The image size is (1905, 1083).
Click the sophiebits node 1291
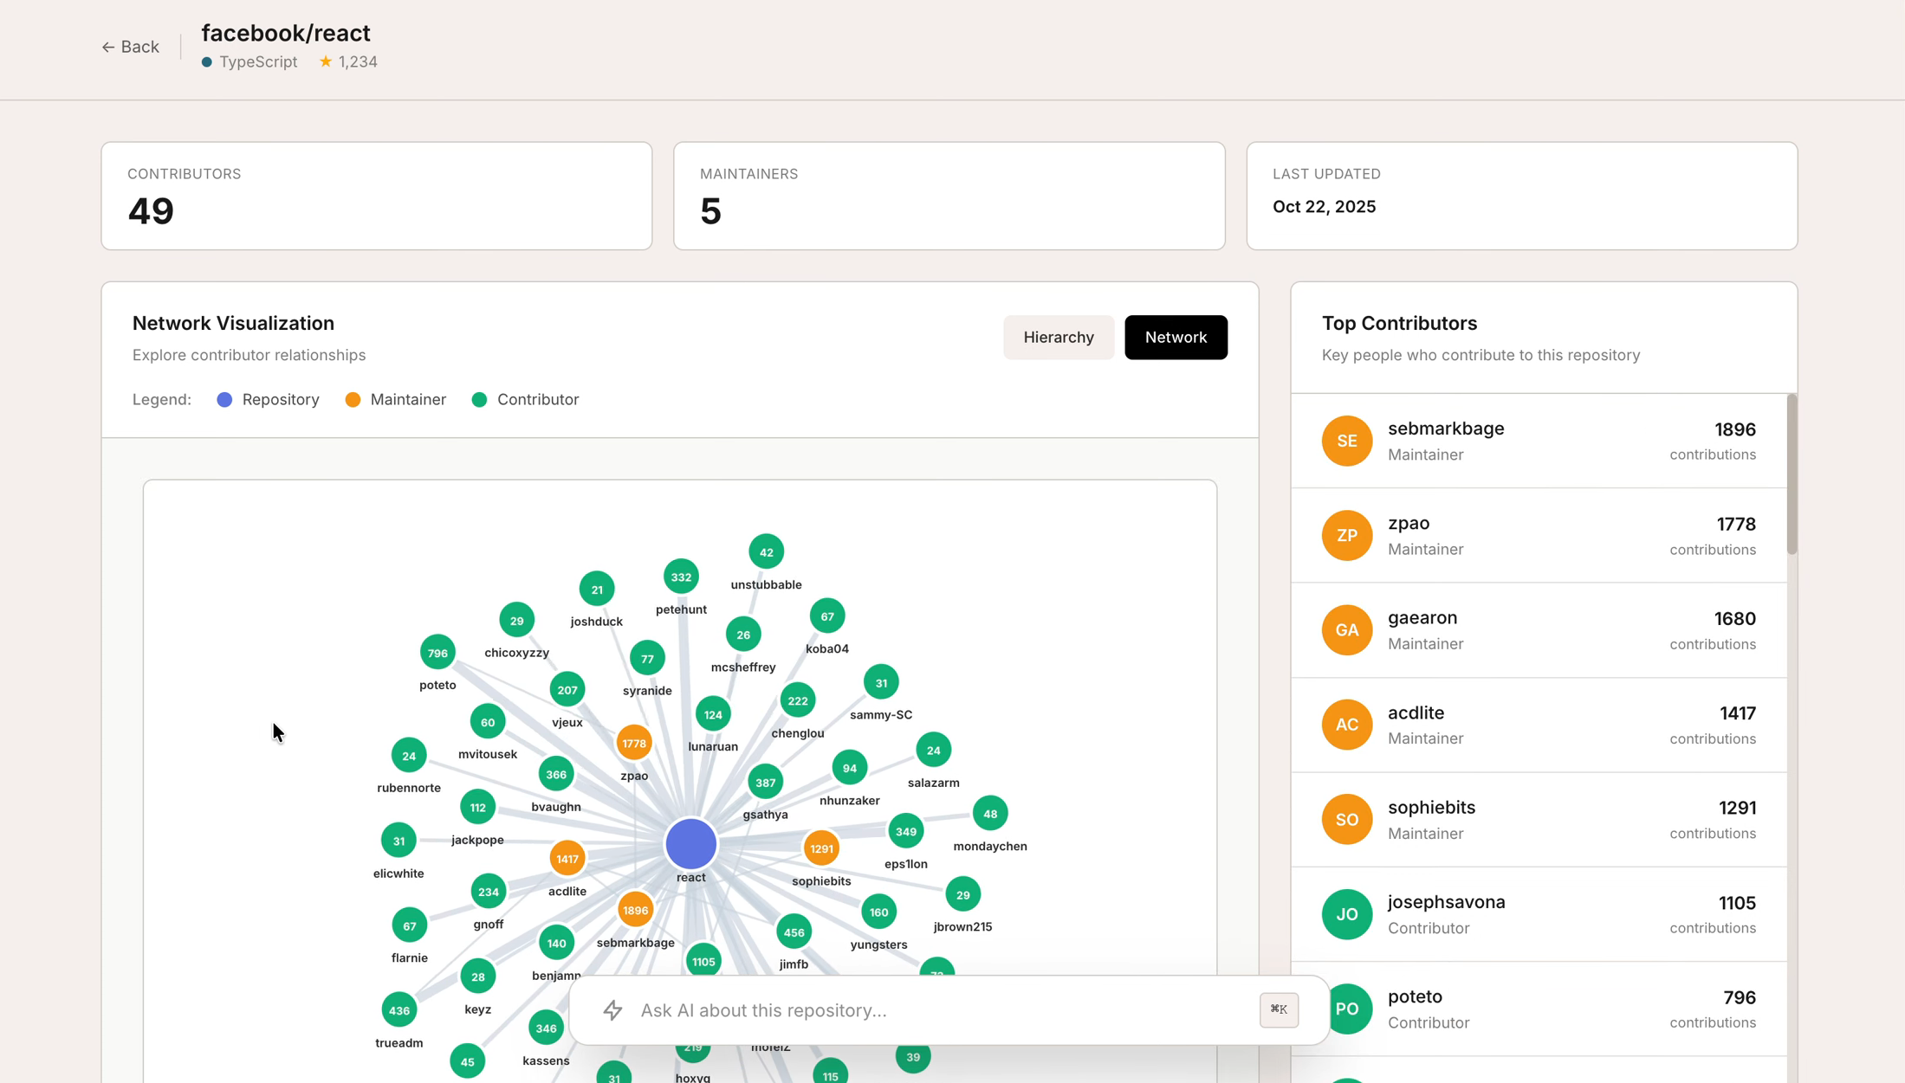[x=820, y=848]
